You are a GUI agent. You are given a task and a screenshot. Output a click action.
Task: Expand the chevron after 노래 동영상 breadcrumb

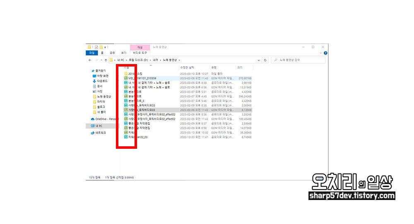pos(179,60)
